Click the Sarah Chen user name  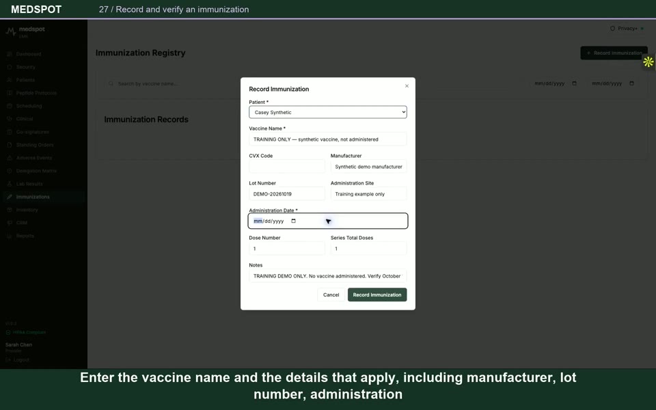click(19, 344)
